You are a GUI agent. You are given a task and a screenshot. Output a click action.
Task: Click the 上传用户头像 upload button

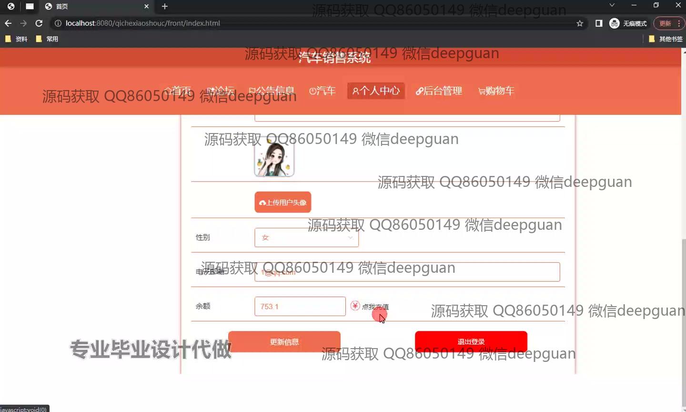pyautogui.click(x=283, y=202)
